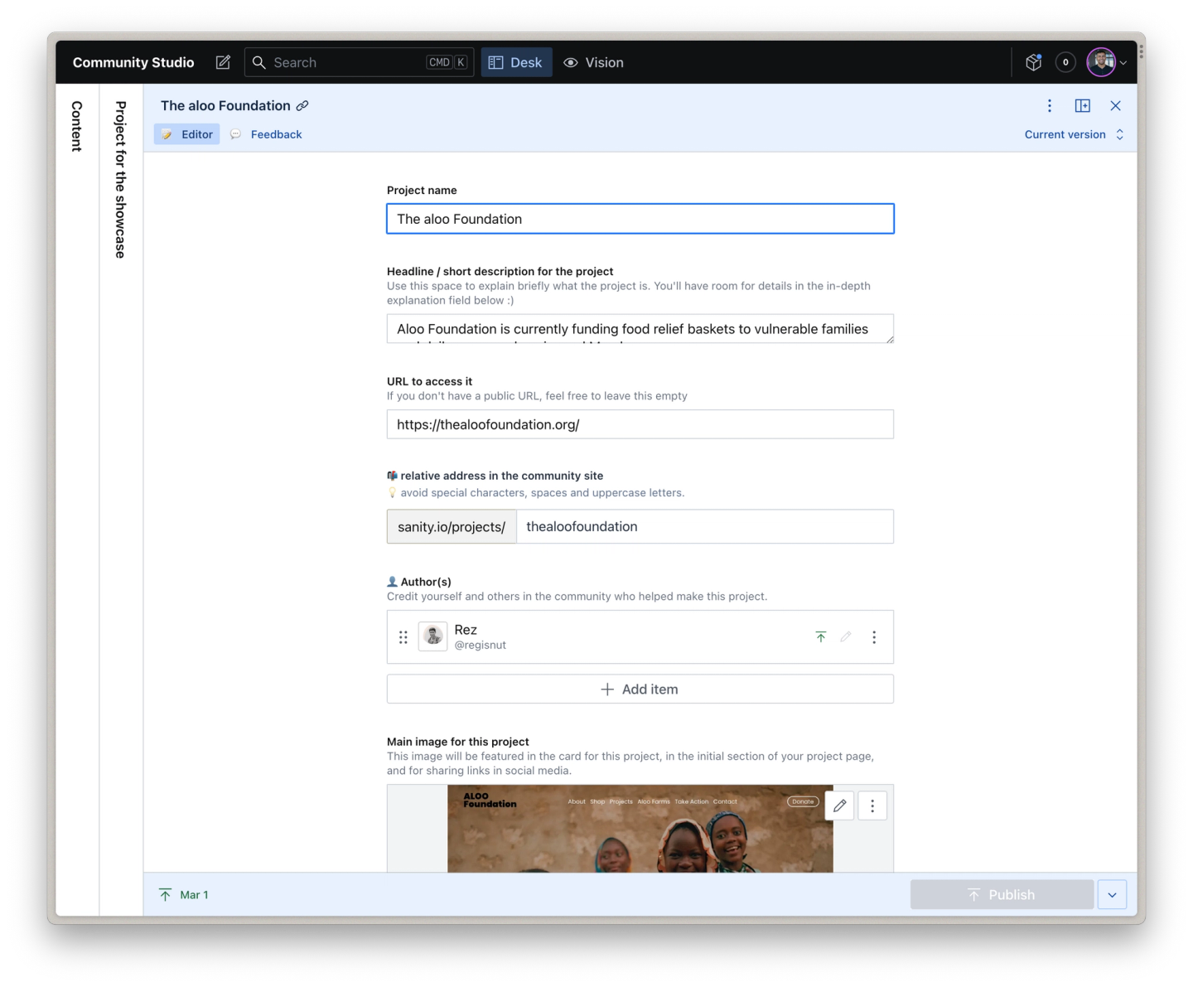Click the Add item button under Authors

(x=640, y=689)
